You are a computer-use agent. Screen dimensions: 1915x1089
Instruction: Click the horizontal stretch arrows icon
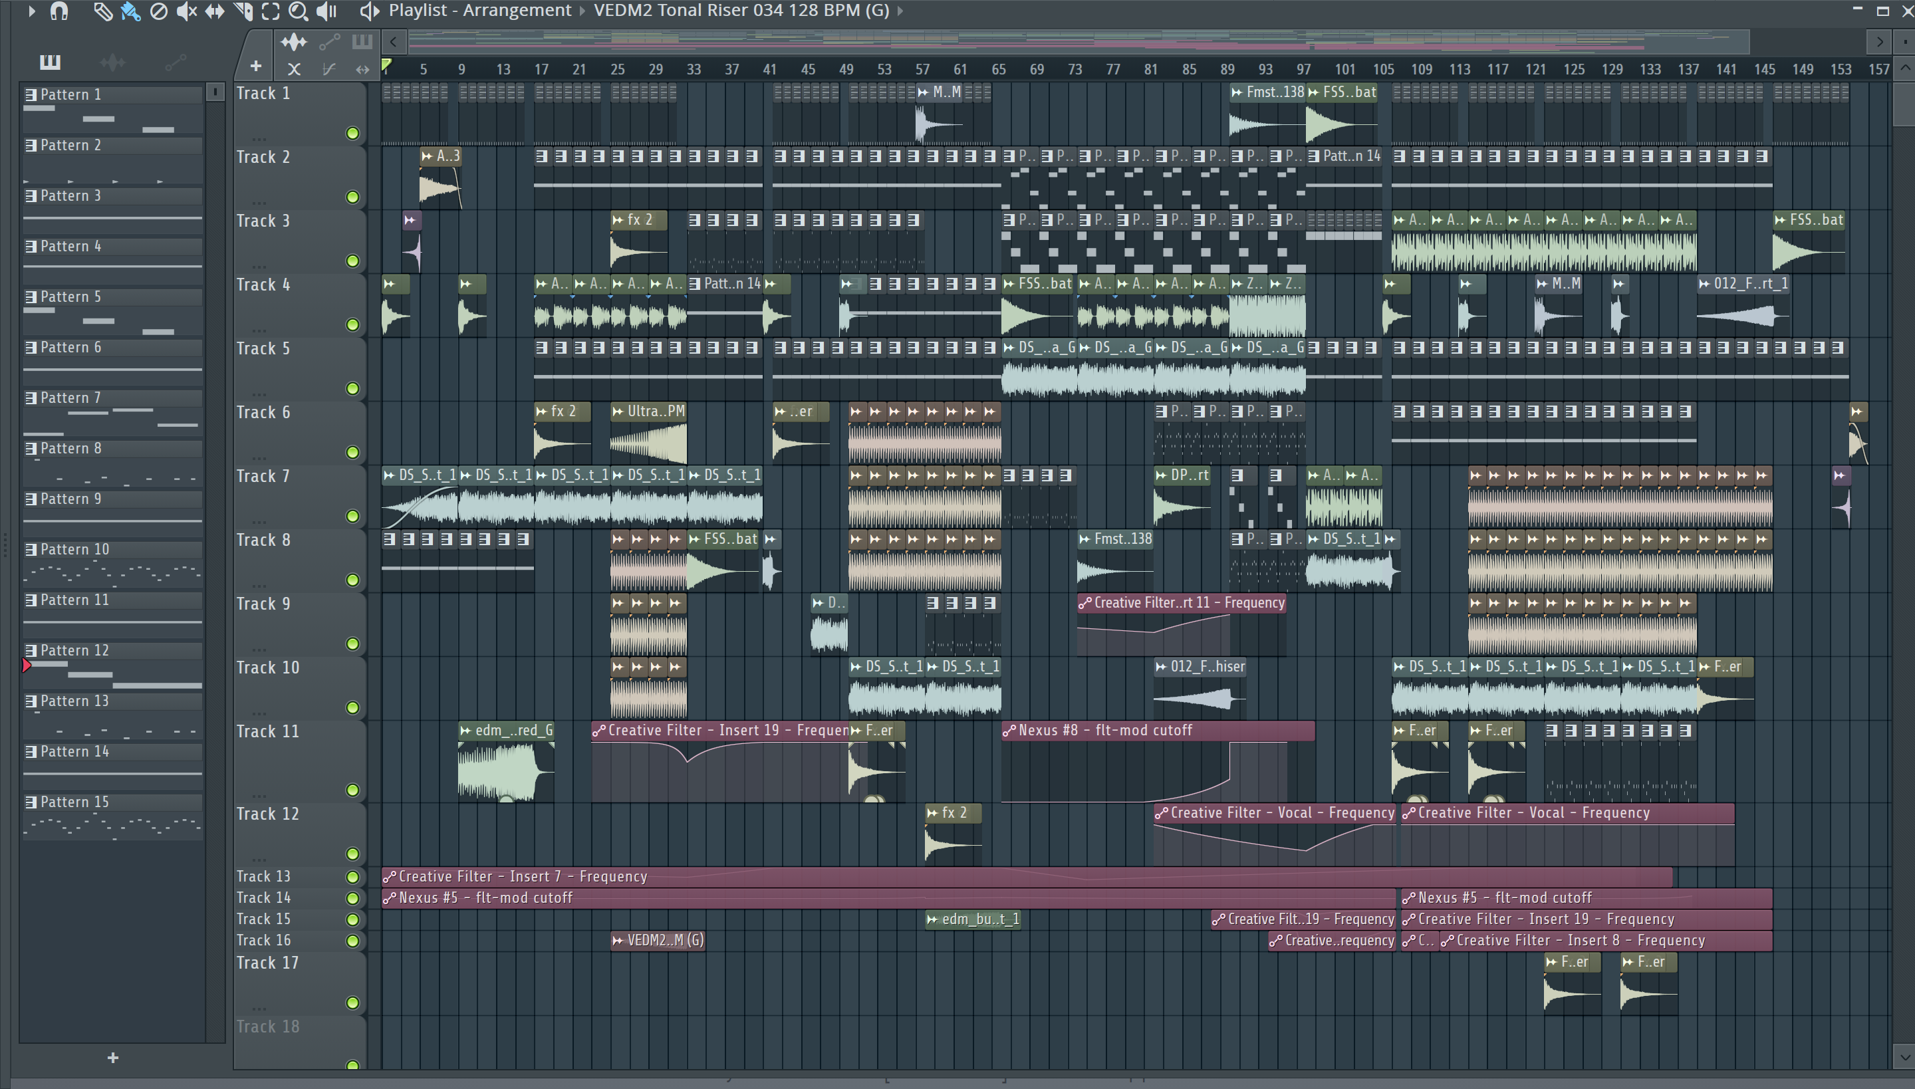[363, 70]
